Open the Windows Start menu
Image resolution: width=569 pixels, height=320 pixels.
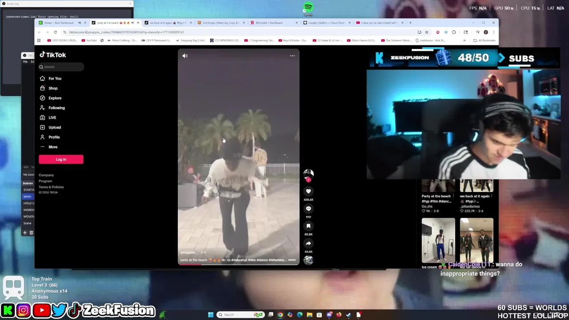pos(211,315)
